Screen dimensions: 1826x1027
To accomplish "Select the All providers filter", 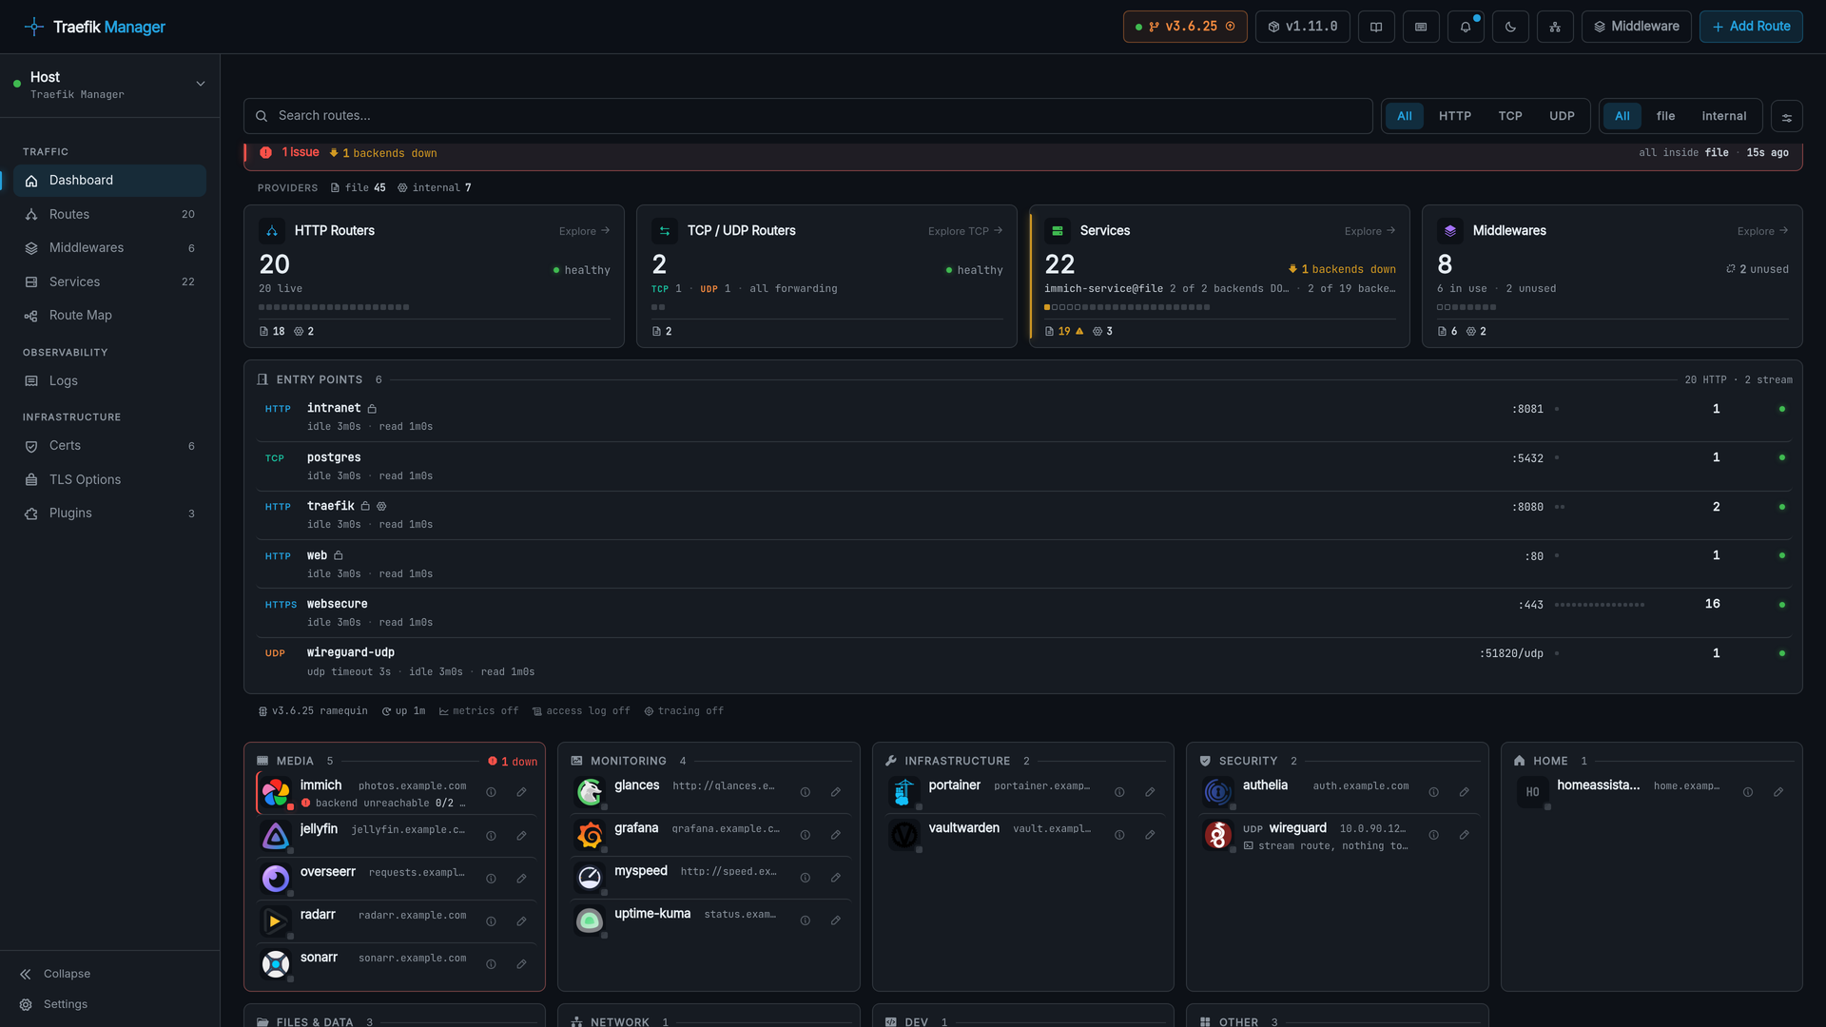I will pos(1622,116).
